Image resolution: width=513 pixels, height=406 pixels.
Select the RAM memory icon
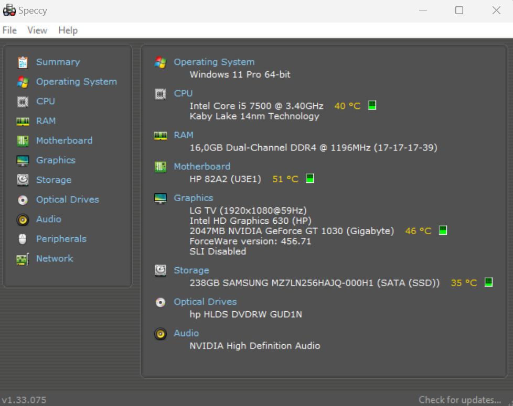[x=23, y=121]
